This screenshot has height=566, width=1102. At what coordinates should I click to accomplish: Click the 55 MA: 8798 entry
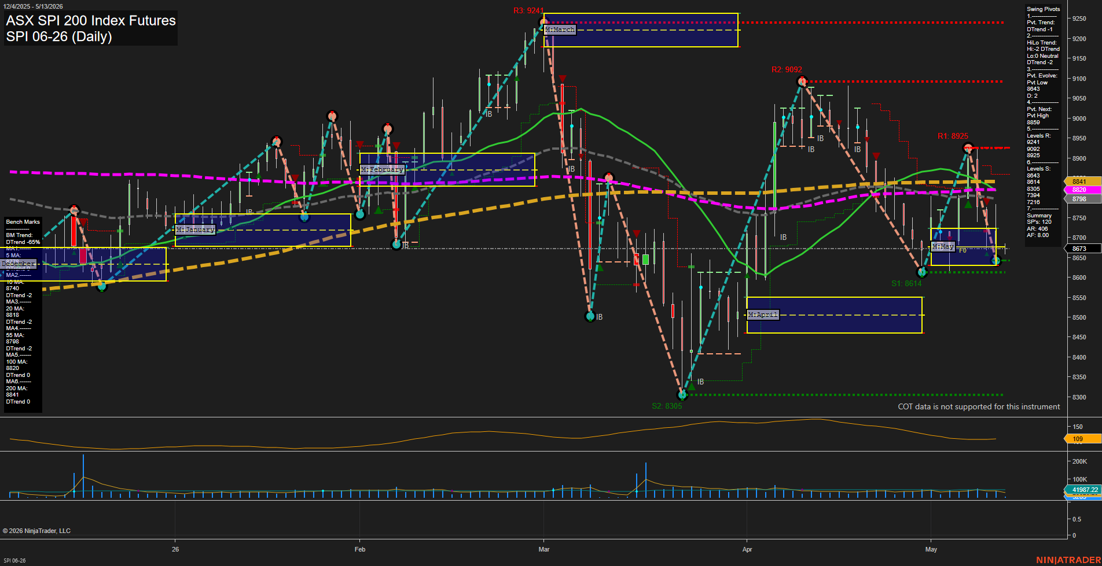pyautogui.click(x=14, y=339)
